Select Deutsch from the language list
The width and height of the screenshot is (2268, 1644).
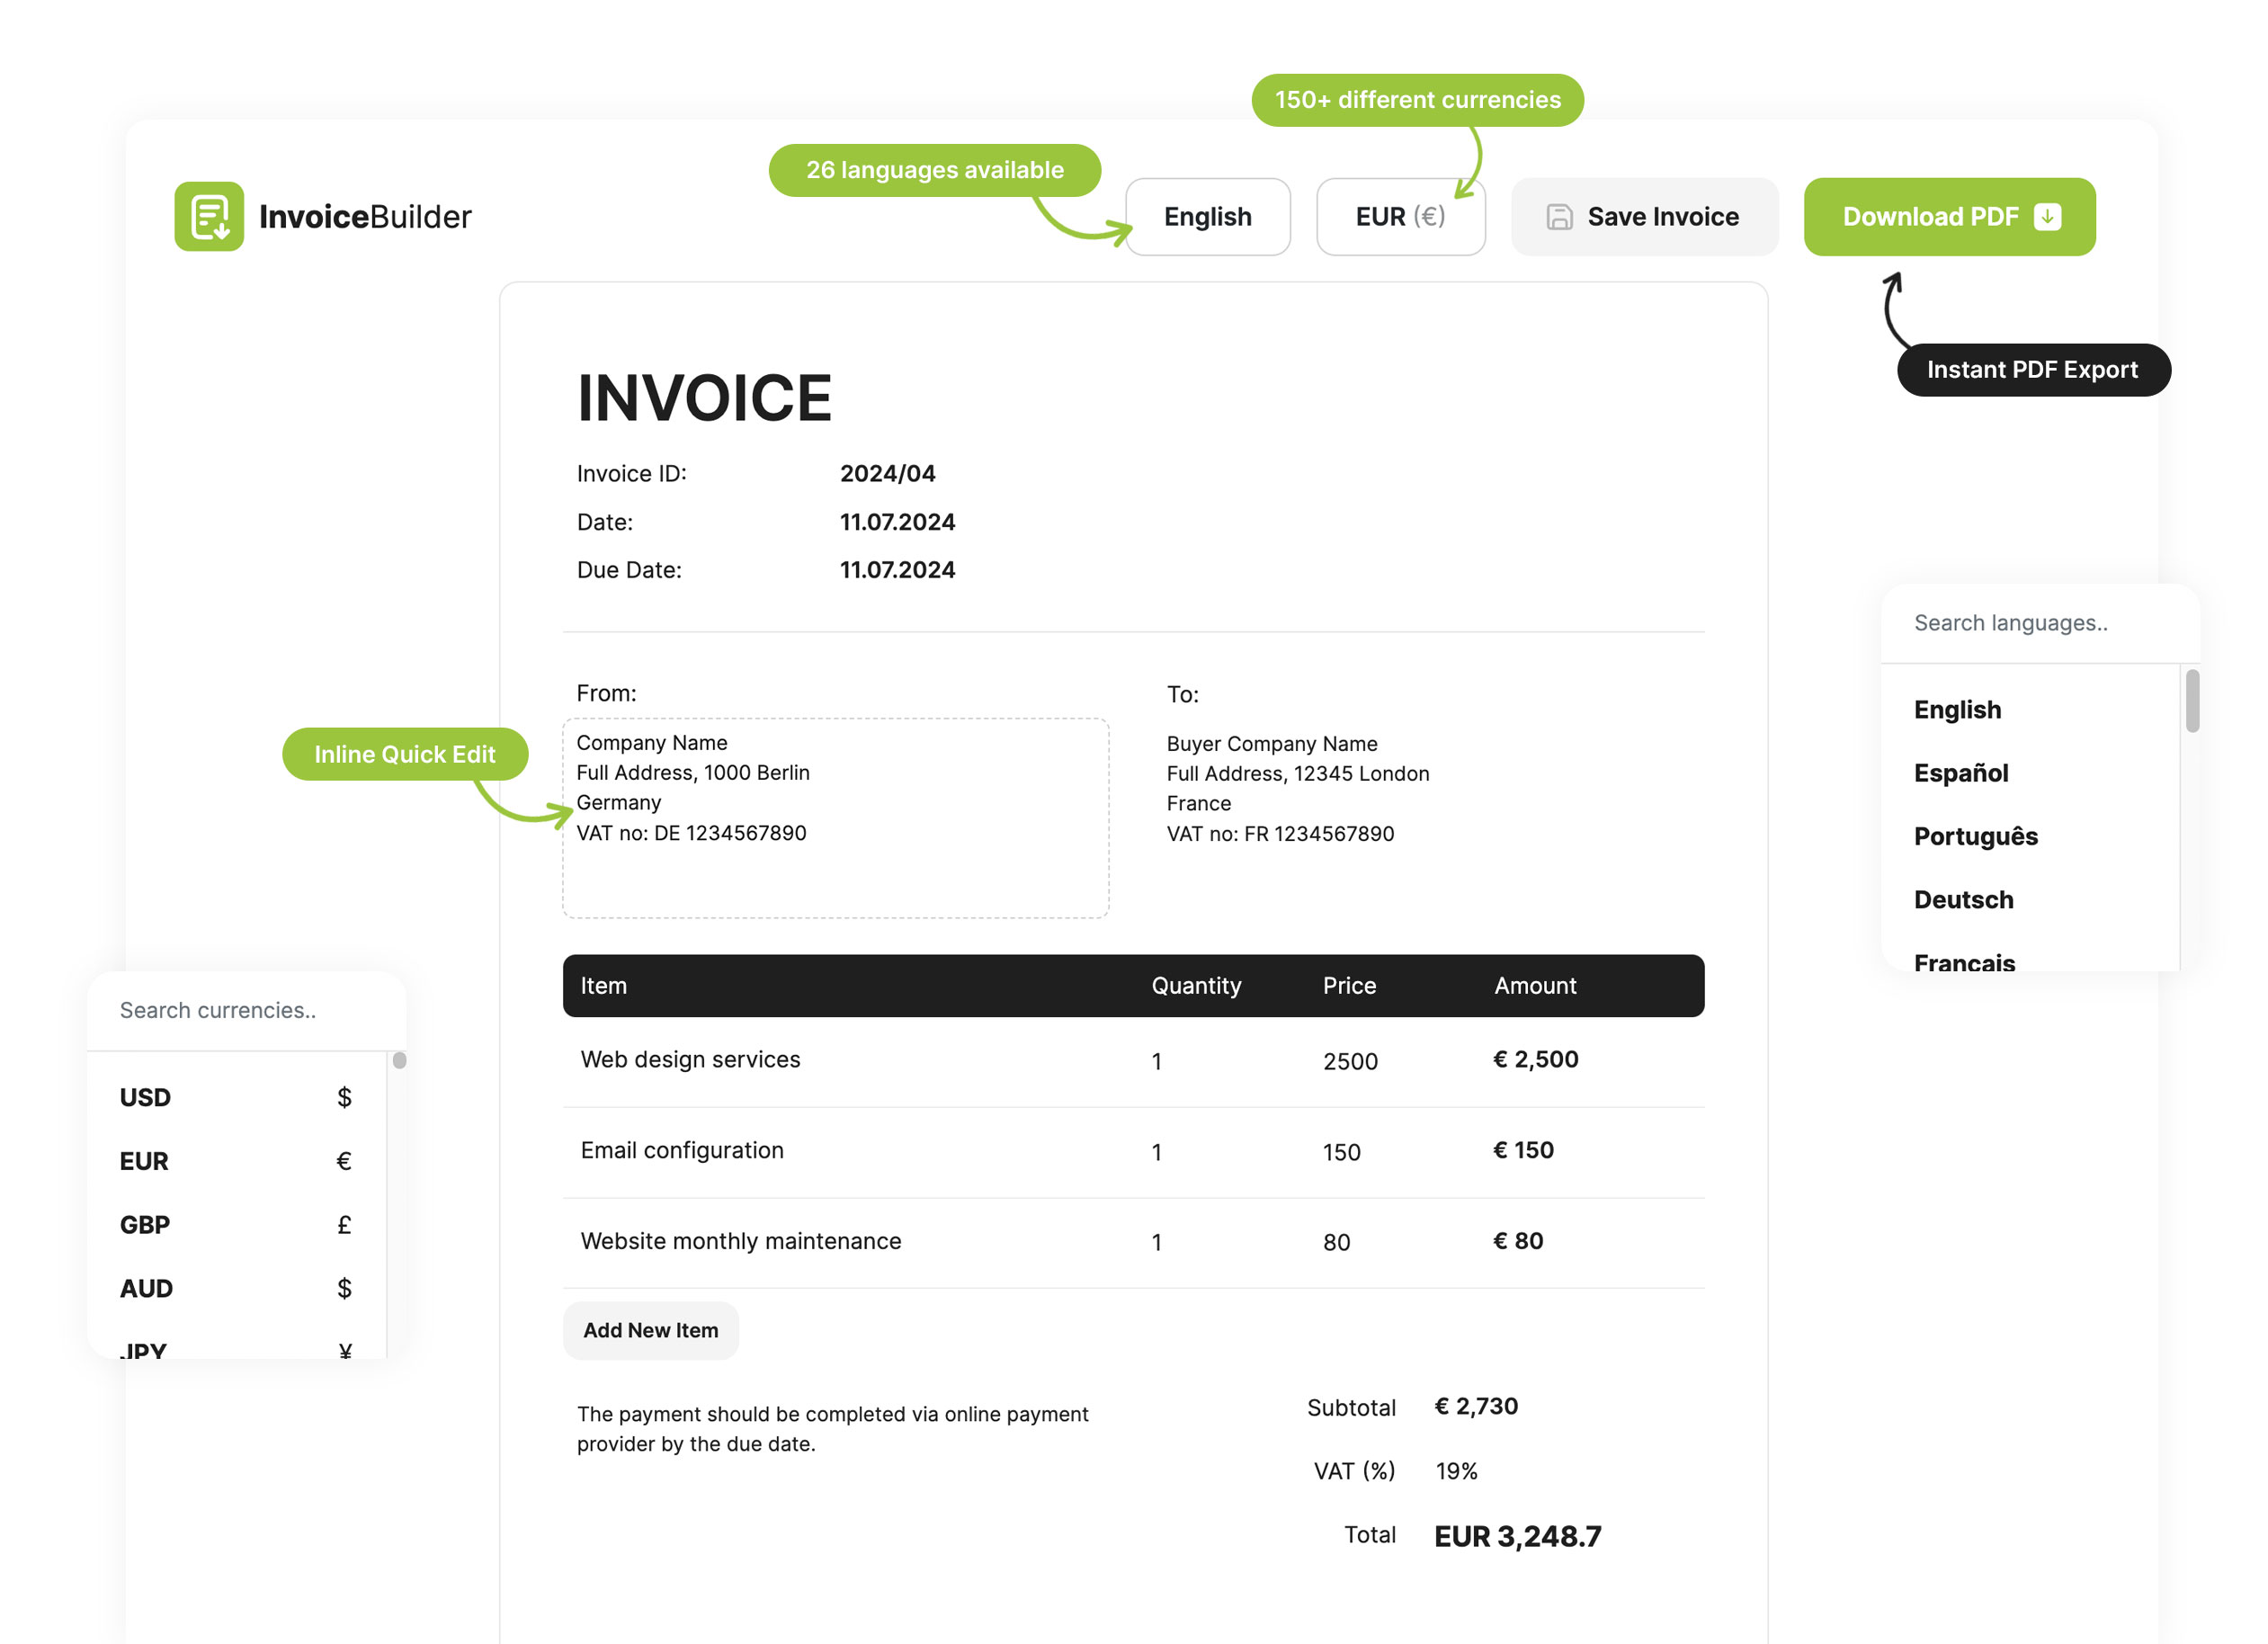click(1963, 899)
